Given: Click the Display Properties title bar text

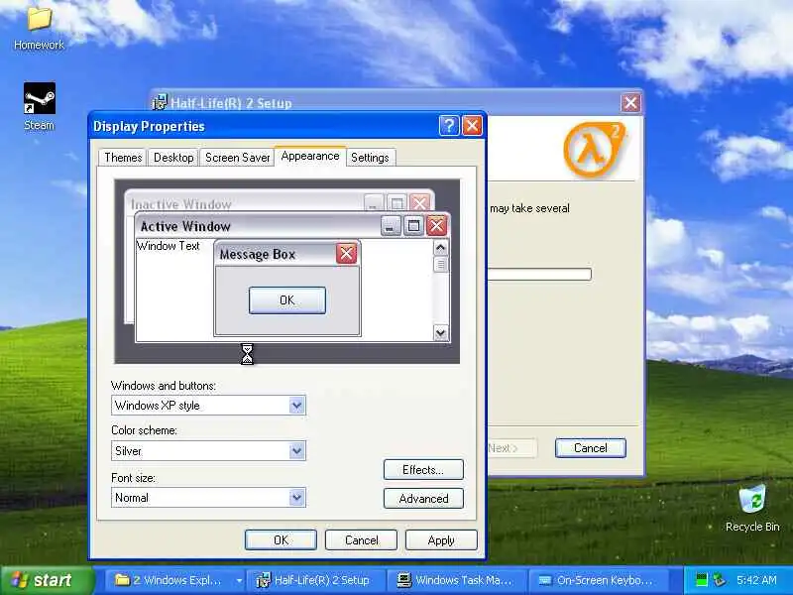Looking at the screenshot, I should point(149,126).
